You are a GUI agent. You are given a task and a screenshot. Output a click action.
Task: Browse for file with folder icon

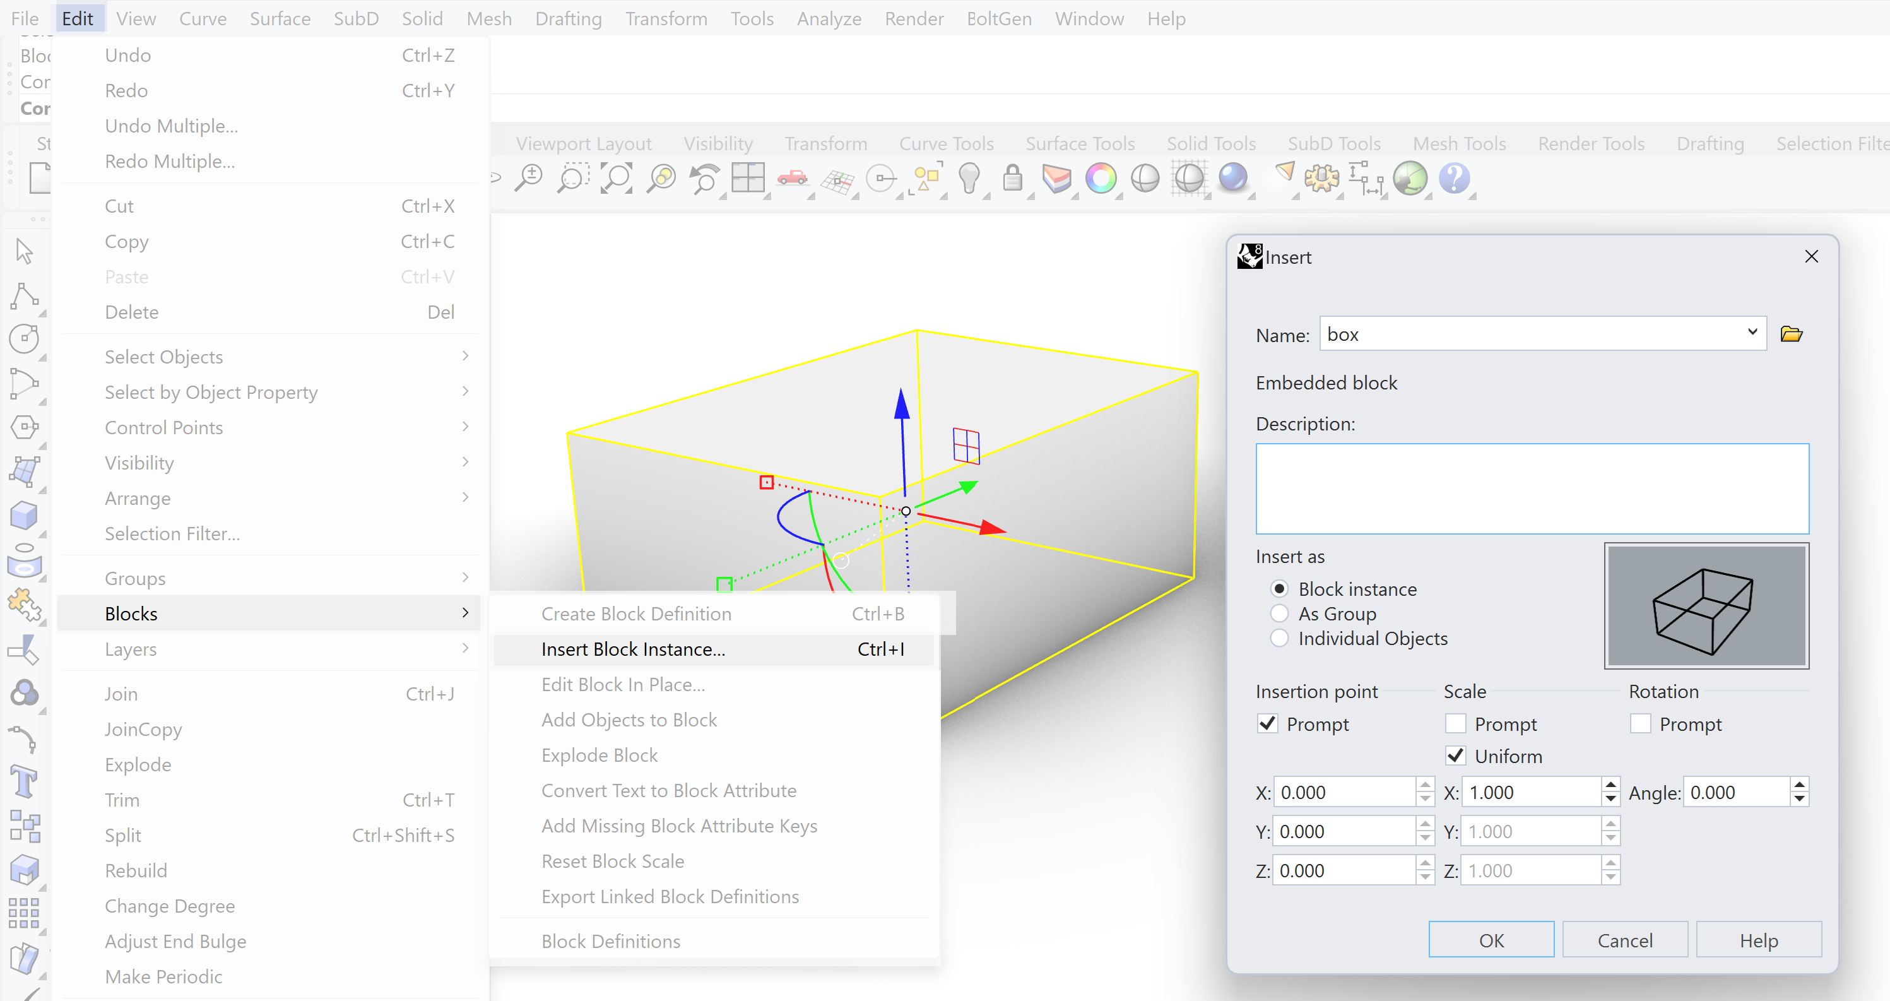tap(1791, 335)
